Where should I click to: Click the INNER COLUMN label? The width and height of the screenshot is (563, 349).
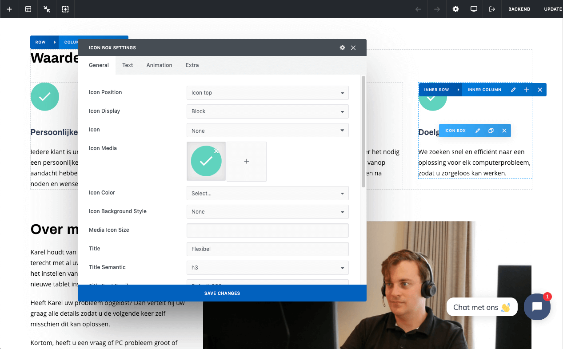point(484,90)
